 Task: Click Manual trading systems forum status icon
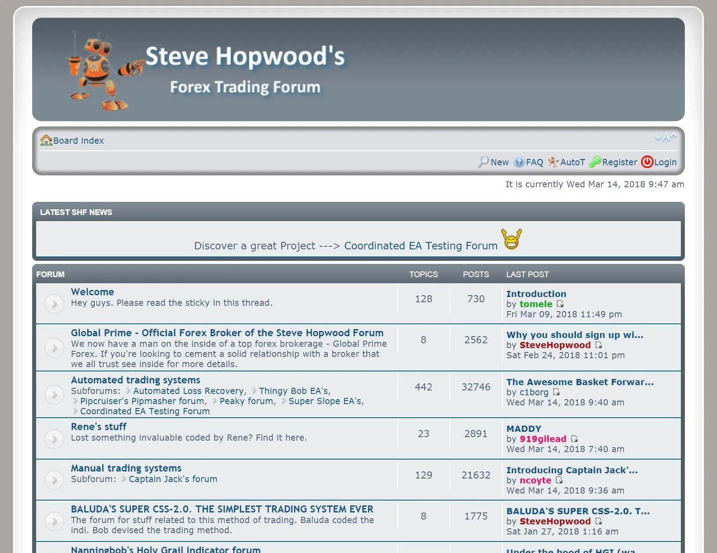click(55, 480)
